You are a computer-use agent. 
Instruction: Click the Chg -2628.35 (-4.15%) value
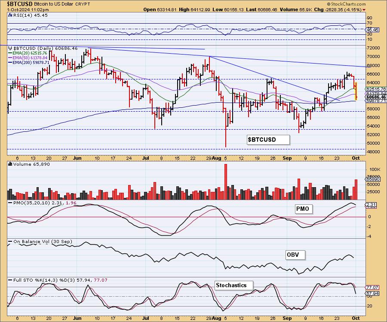(338, 9)
